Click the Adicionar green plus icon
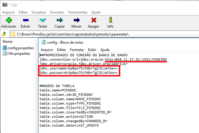The image size is (199, 133). pyautogui.click(x=9, y=20)
